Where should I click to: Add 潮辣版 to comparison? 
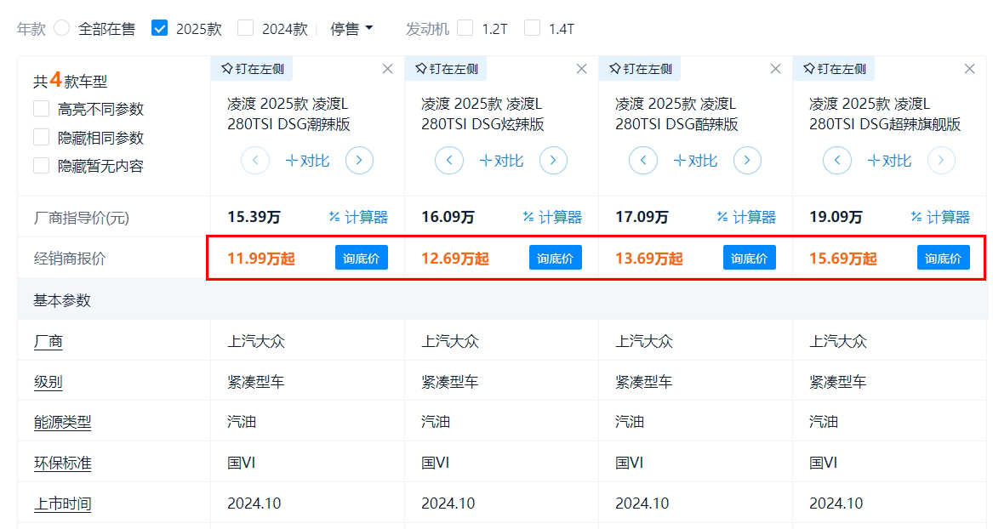coord(307,161)
